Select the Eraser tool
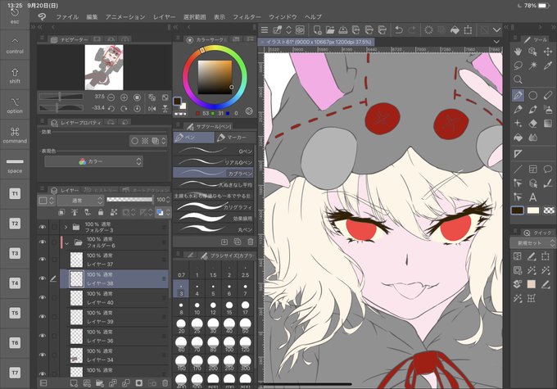Viewport: 557px width, 389px height. point(533,124)
